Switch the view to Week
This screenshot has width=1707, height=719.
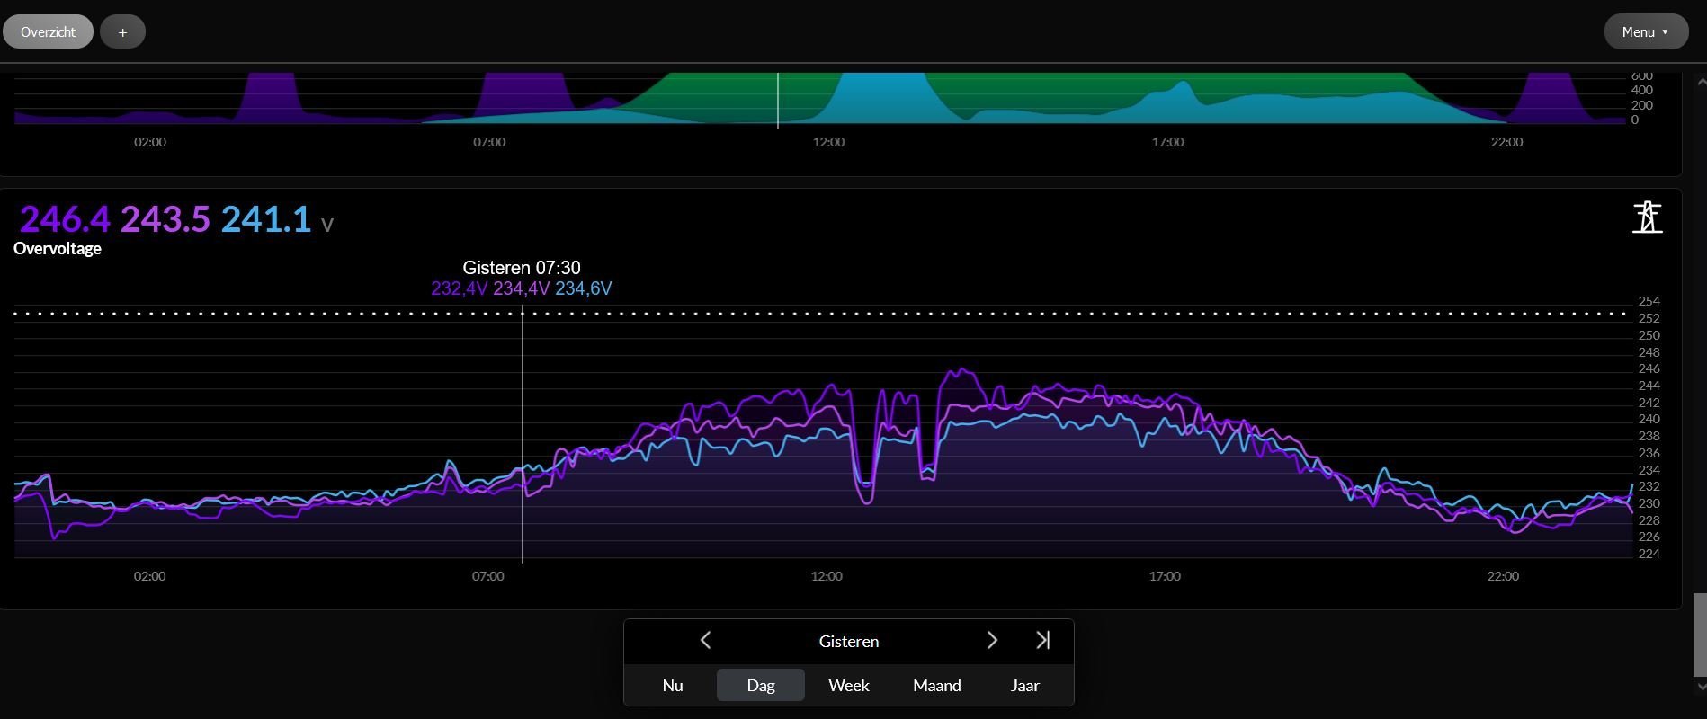coord(848,685)
